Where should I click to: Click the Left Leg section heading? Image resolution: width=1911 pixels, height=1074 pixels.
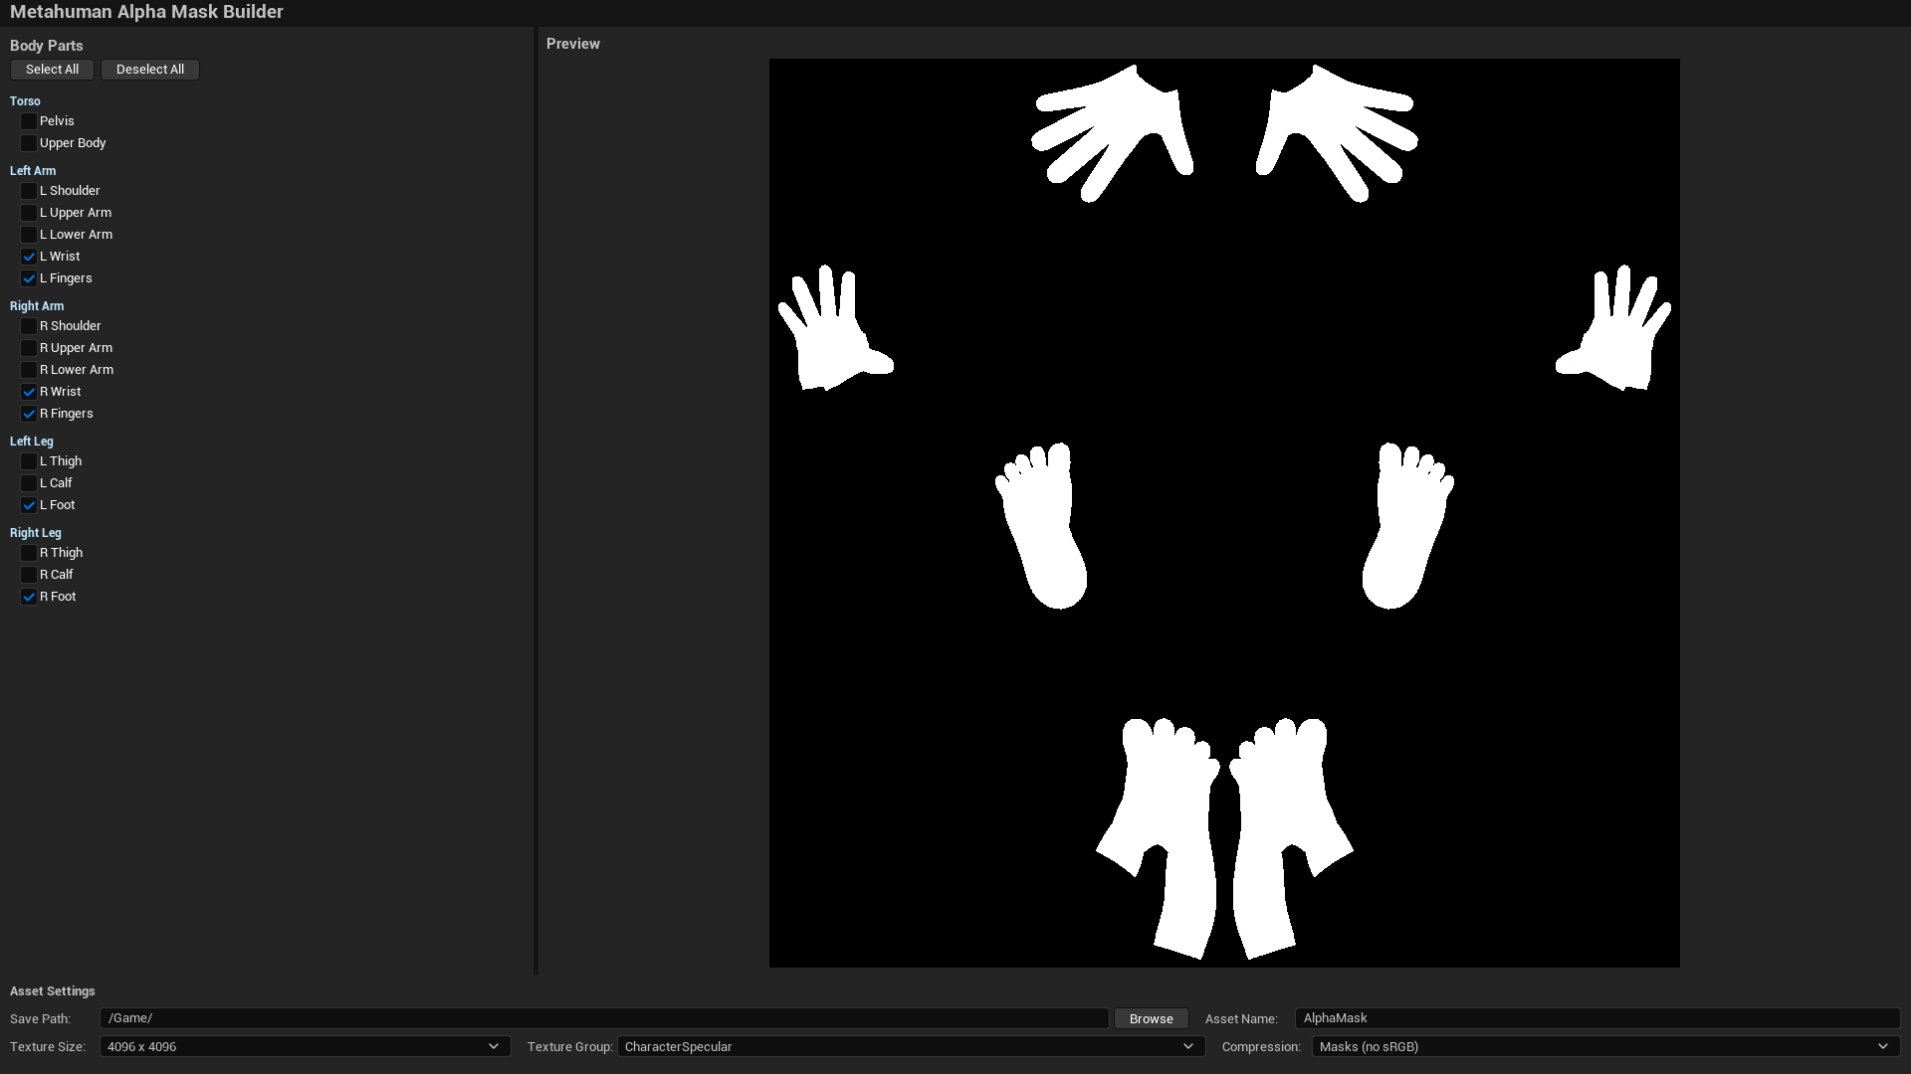coord(32,442)
